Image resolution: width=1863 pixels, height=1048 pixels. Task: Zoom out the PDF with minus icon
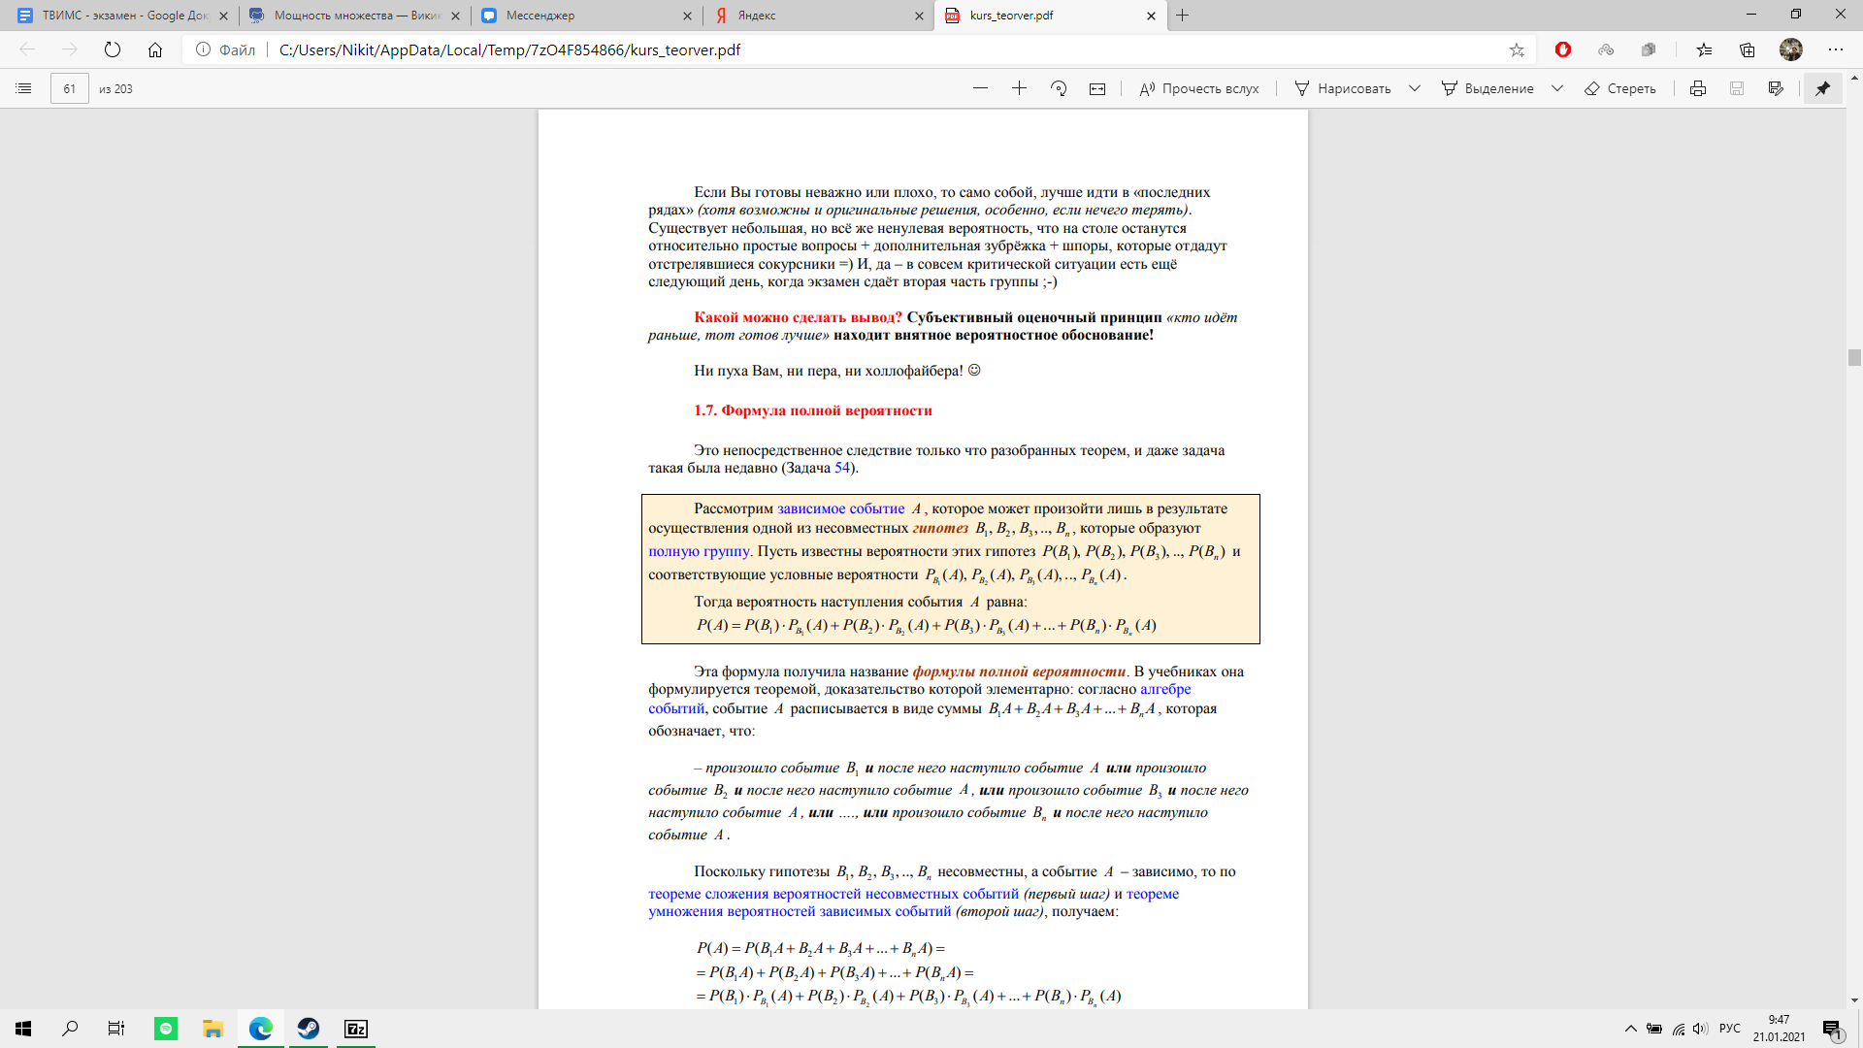(x=980, y=88)
